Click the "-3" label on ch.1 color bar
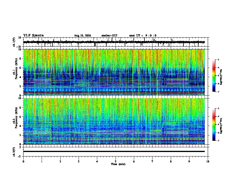The image size is (234, 181). pyautogui.click(x=218, y=59)
